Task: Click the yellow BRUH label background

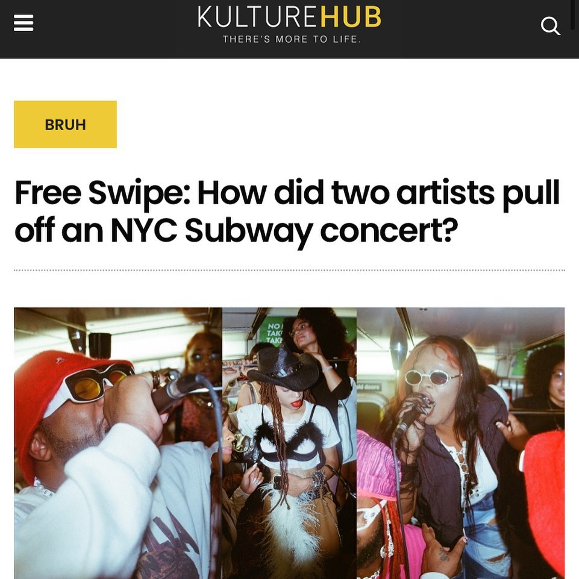Action: pos(65,125)
